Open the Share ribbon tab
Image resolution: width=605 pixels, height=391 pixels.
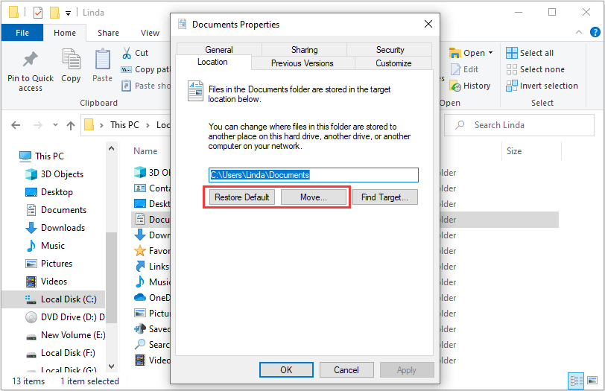pos(109,33)
